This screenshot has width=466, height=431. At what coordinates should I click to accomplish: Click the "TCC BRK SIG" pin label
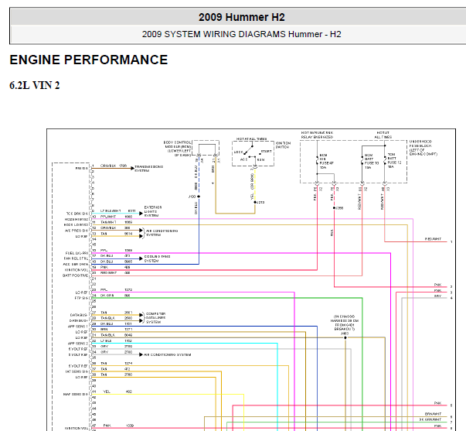(77, 214)
